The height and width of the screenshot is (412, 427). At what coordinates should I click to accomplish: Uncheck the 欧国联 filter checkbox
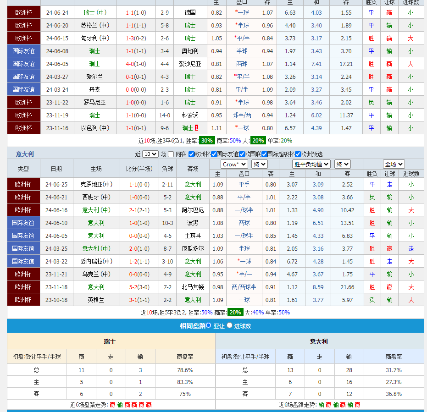(x=242, y=154)
